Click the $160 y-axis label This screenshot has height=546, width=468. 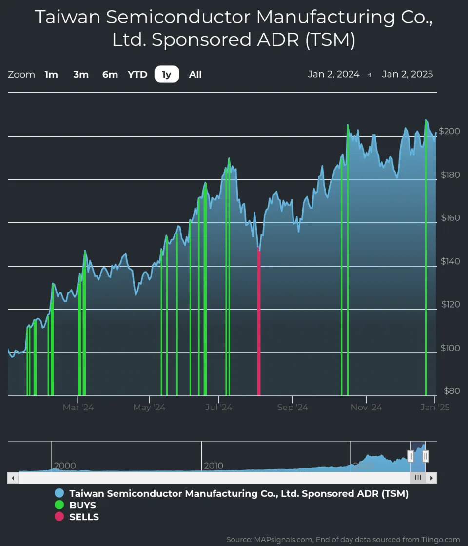450,217
